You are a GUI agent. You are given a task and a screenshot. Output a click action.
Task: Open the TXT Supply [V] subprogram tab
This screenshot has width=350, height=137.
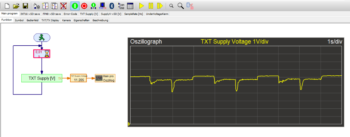click(x=89, y=14)
